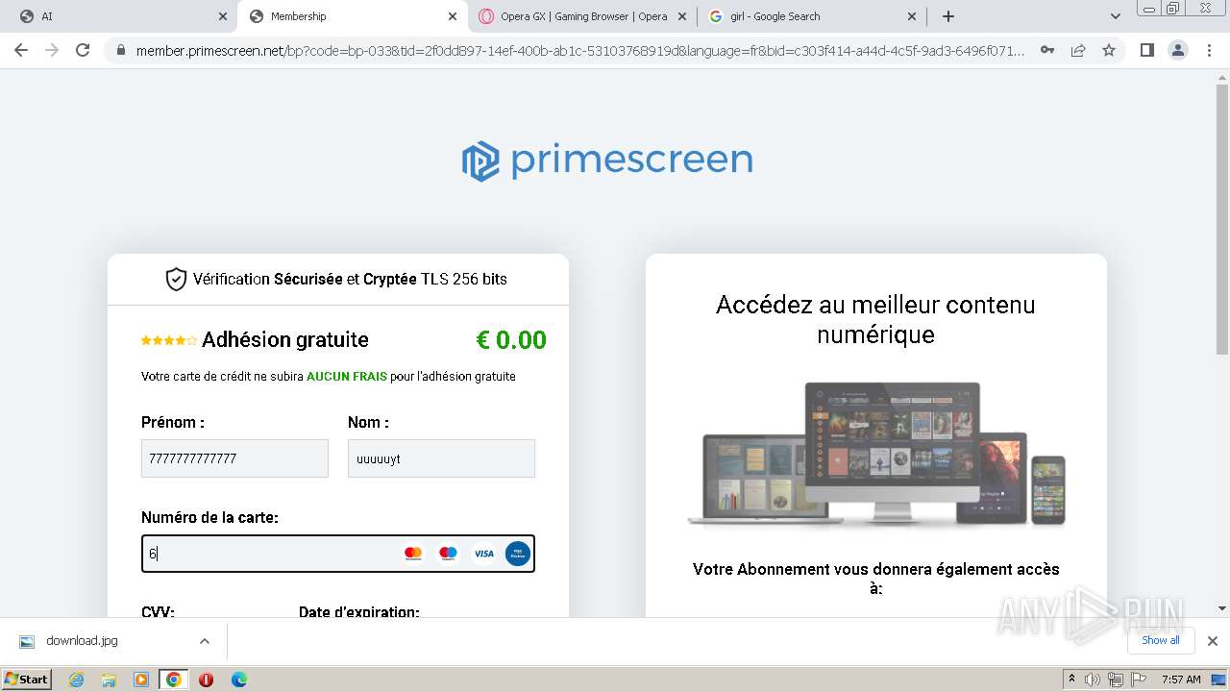Open the Windows Start menu
The width and height of the screenshot is (1230, 692).
(x=27, y=679)
